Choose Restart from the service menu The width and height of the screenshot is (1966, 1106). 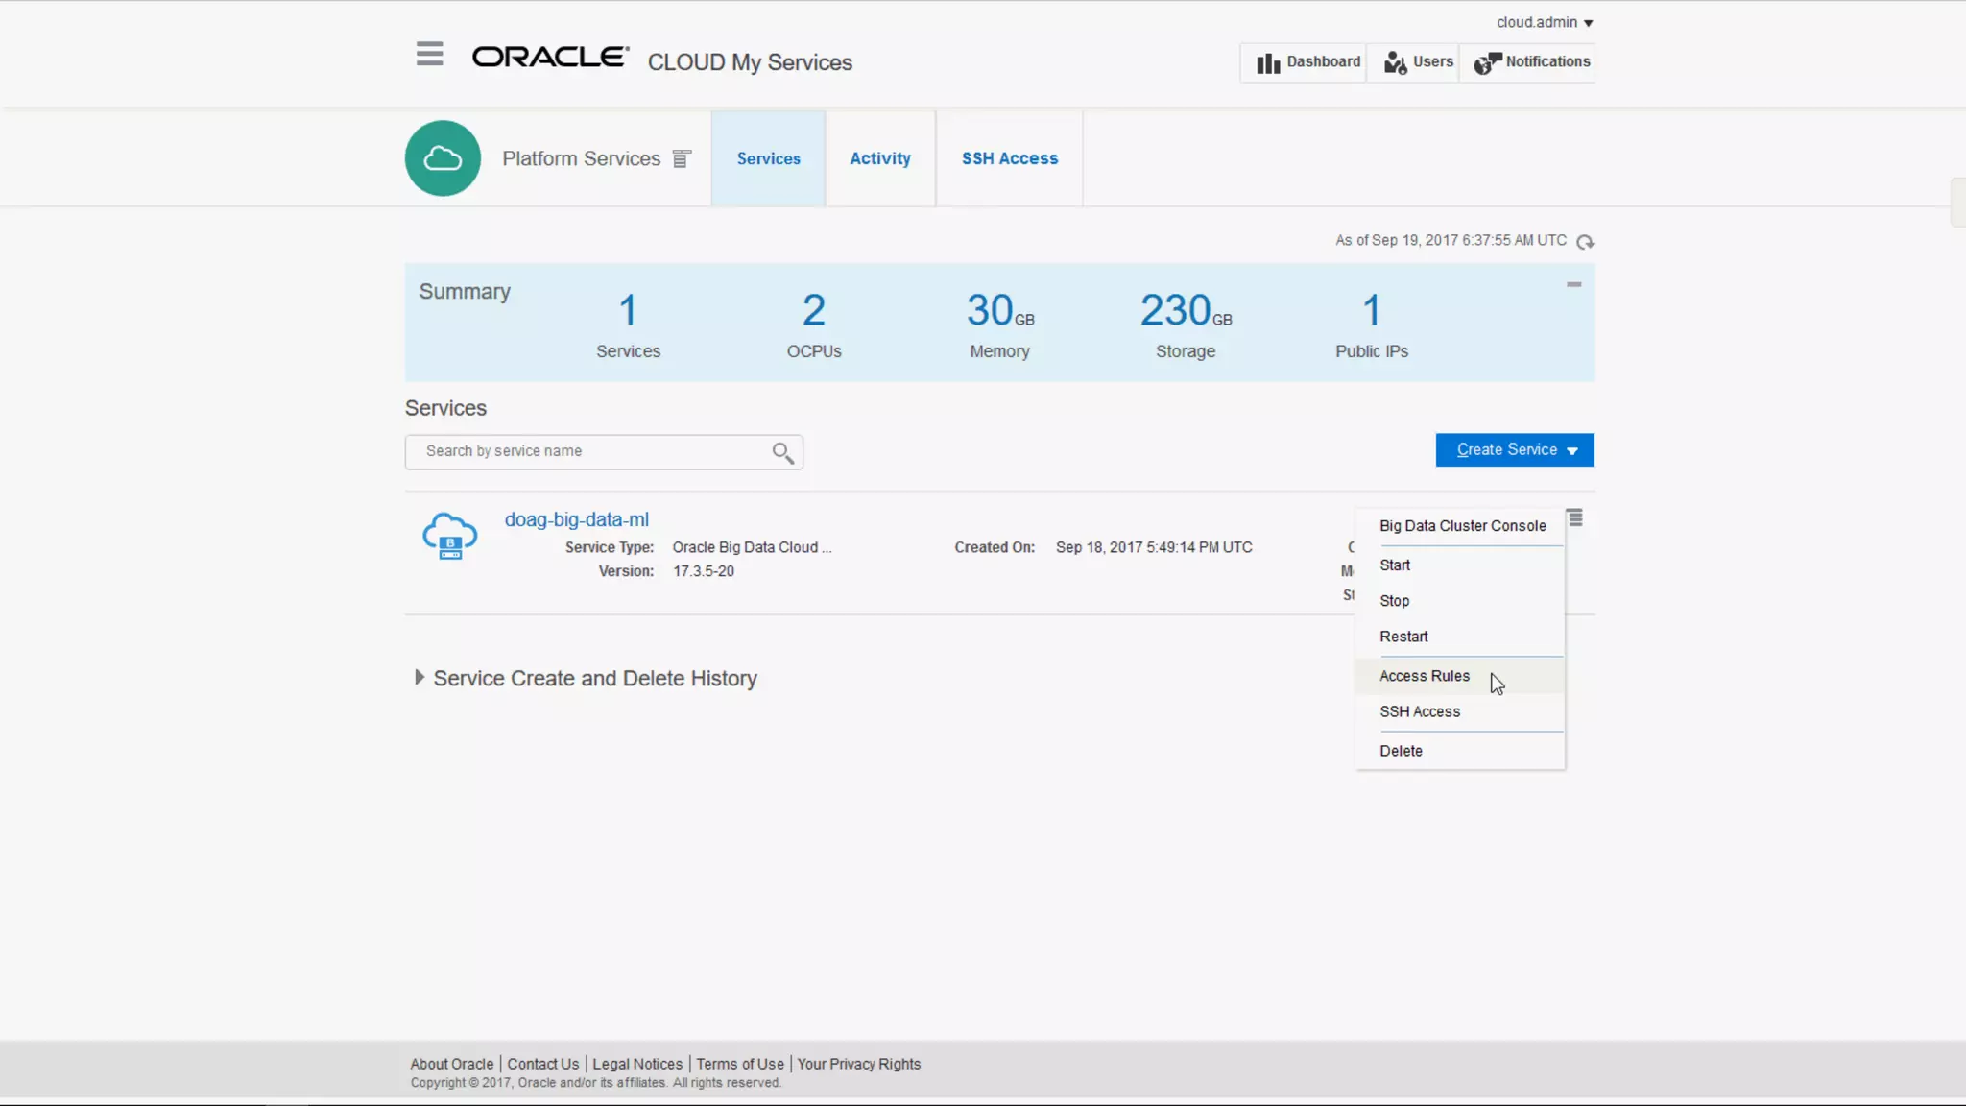tap(1403, 637)
